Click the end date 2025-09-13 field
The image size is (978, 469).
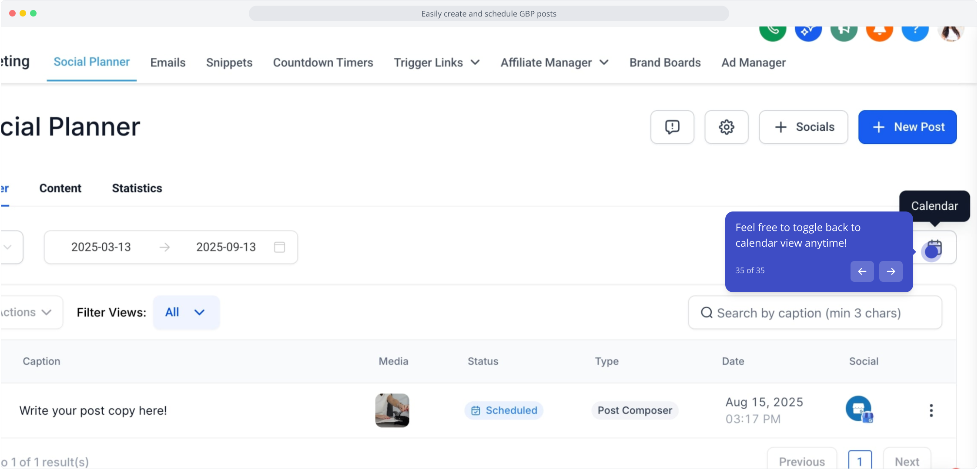click(x=226, y=247)
